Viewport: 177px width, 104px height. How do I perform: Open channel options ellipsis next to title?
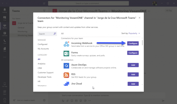tap(149, 11)
